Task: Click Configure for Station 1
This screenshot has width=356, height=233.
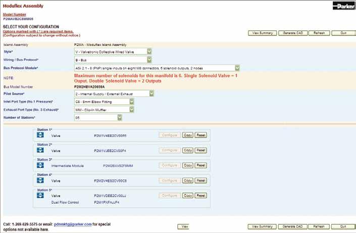Action: pyautogui.click(x=170, y=135)
